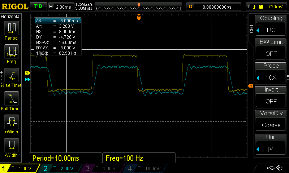Click channel 2 cyan ground marker
The width and height of the screenshot is (289, 173).
coord(27,79)
